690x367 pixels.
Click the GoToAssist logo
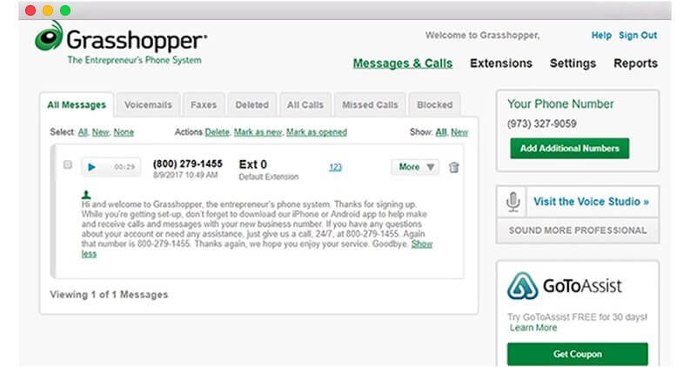tap(565, 286)
